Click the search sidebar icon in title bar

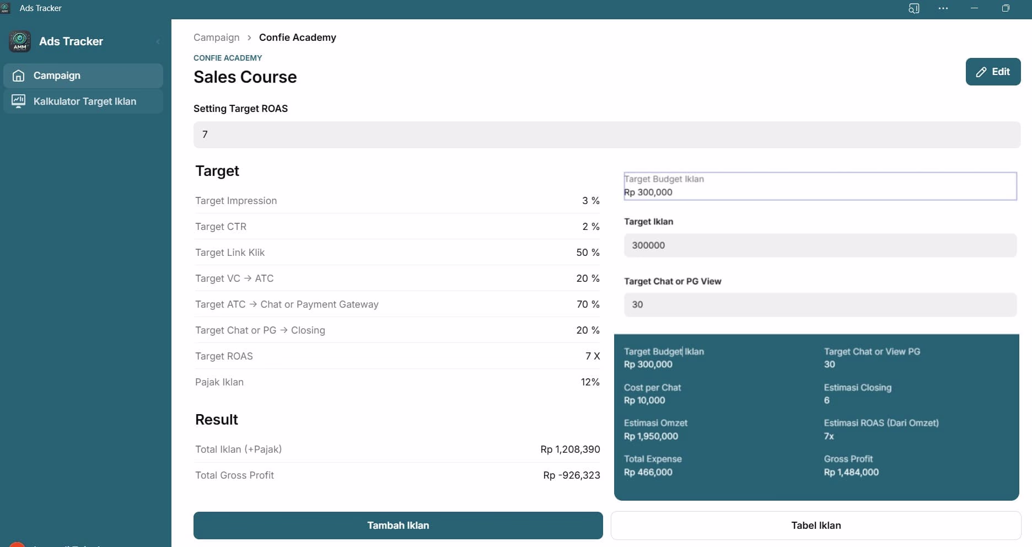tap(913, 8)
